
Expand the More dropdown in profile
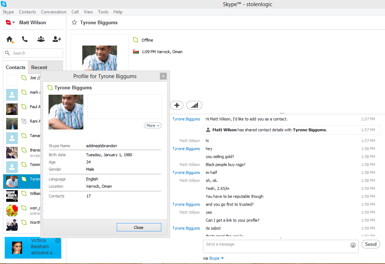[153, 125]
